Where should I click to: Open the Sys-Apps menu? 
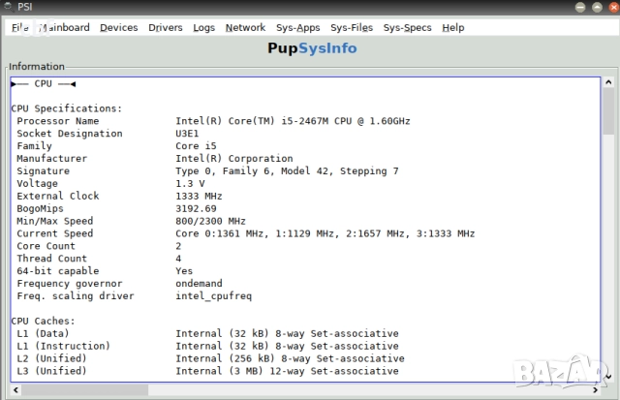pos(297,28)
